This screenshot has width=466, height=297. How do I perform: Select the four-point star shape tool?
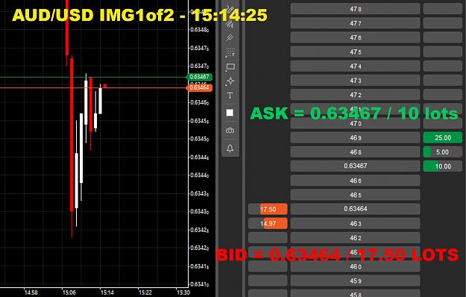230,81
